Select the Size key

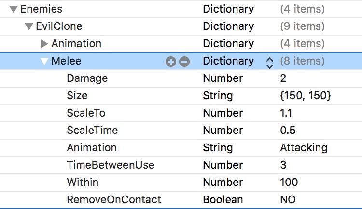77,96
